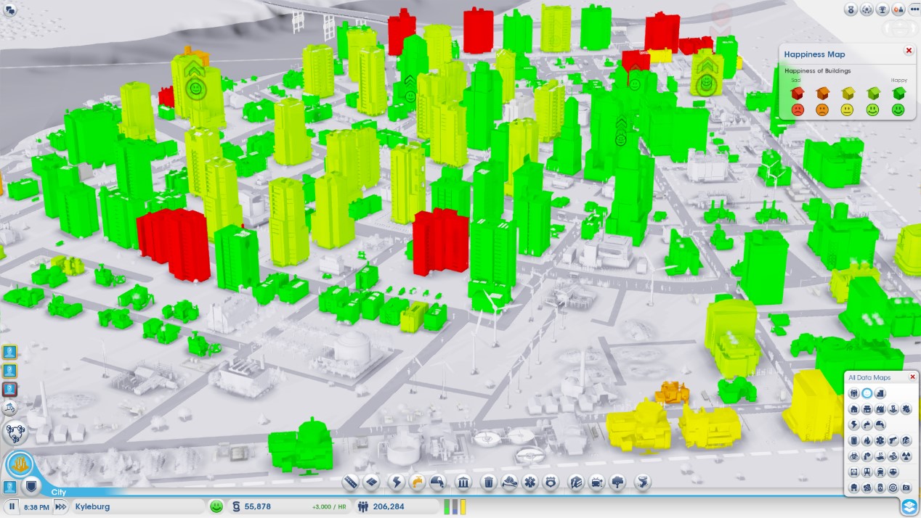This screenshot has height=518, width=921.
Task: Toggle the data layers button bottom-right
Action: (x=909, y=506)
